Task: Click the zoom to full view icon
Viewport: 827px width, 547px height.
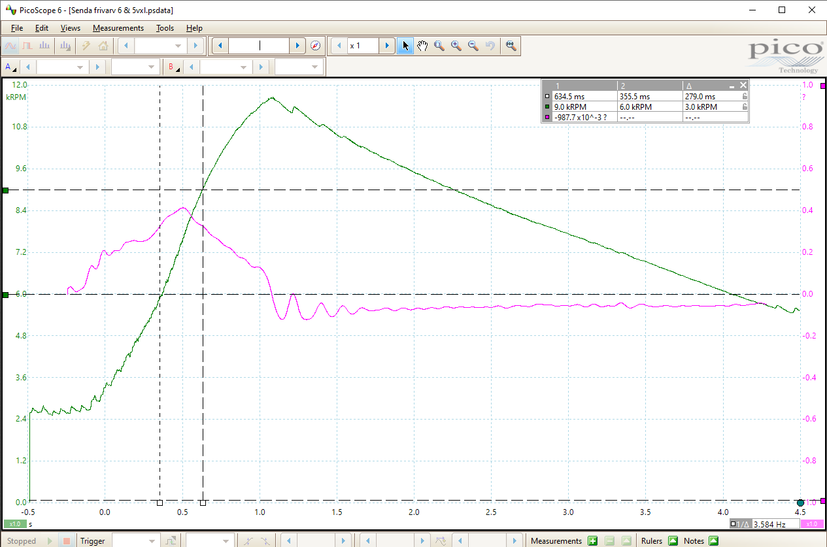Action: [511, 46]
